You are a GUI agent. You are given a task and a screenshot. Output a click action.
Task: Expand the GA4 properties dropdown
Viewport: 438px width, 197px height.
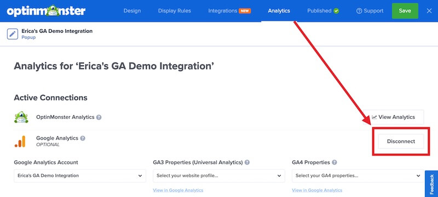tap(358, 176)
